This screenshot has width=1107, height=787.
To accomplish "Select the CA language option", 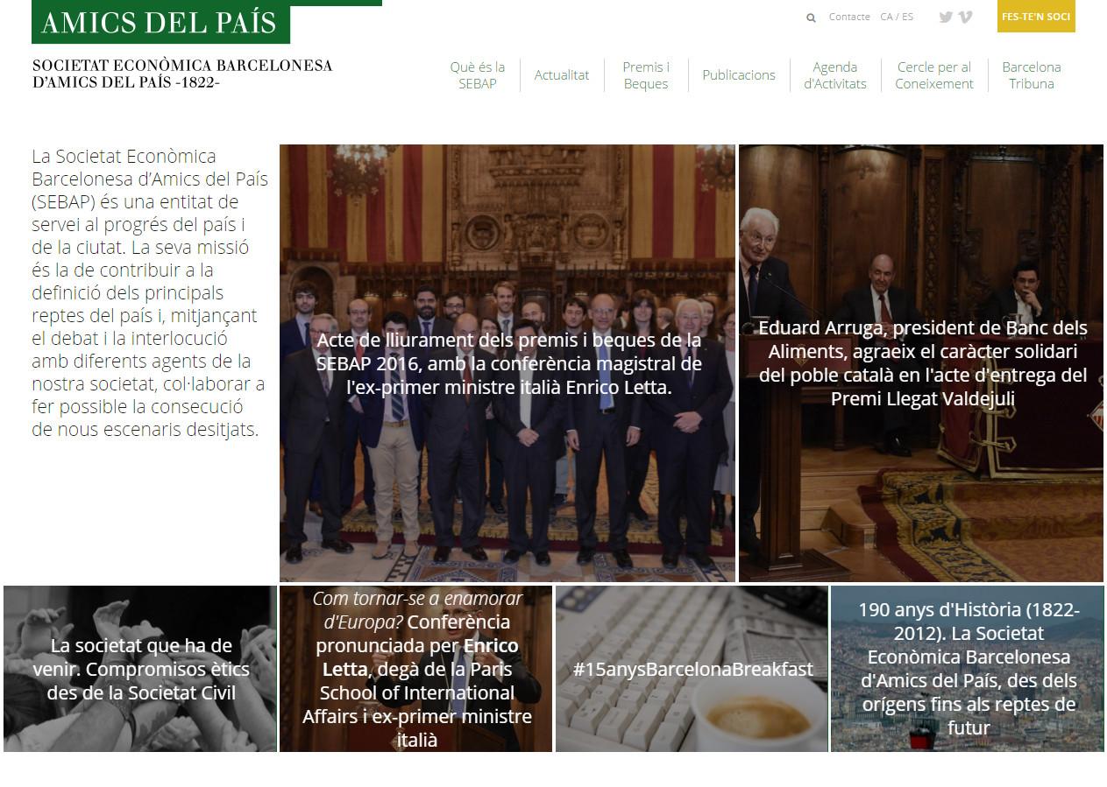I will (885, 16).
